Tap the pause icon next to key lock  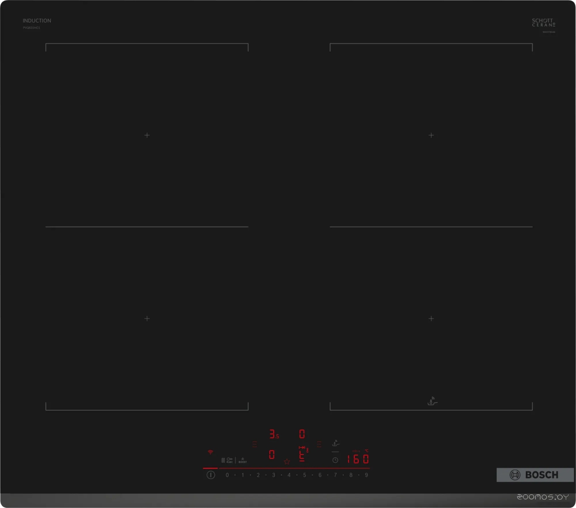click(223, 460)
